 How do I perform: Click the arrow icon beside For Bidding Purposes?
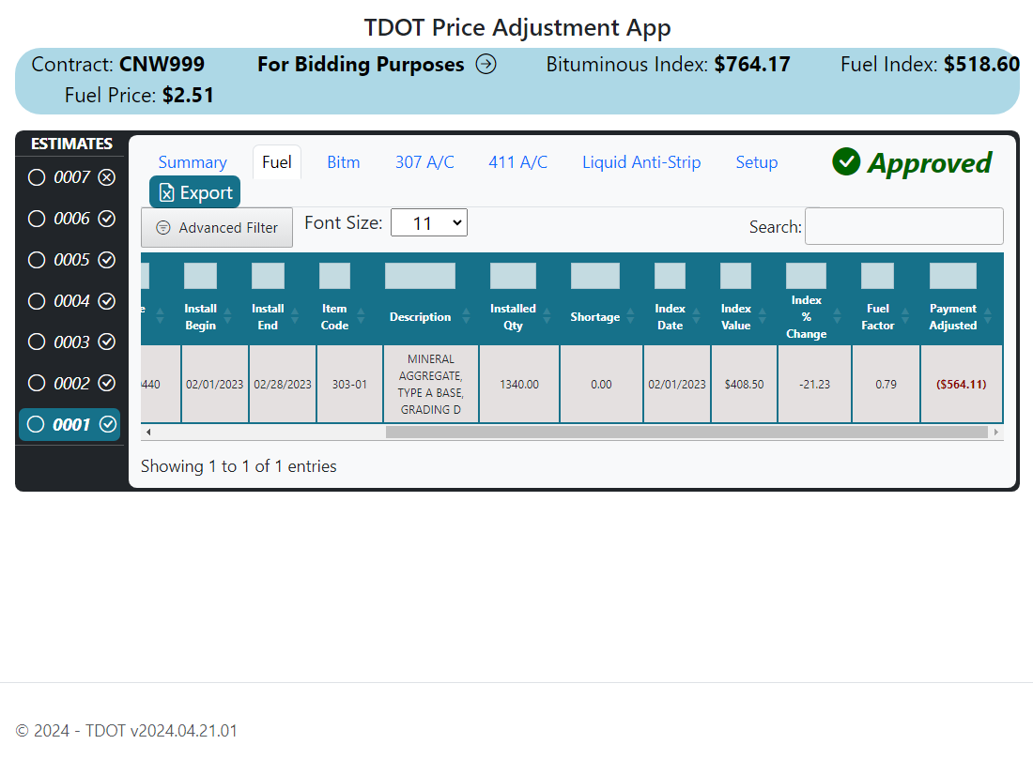coord(486,65)
